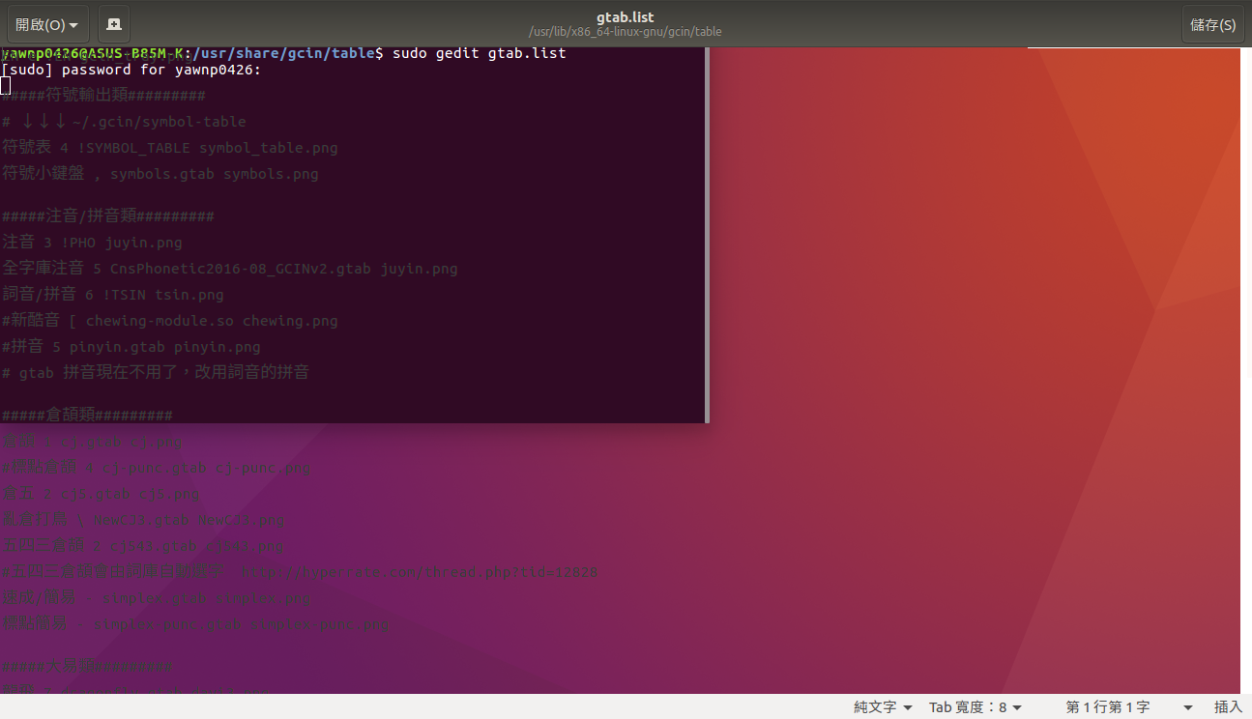Click the editor's vertical scrollbar on right
The width and height of the screenshot is (1252, 719).
[x=1246, y=367]
